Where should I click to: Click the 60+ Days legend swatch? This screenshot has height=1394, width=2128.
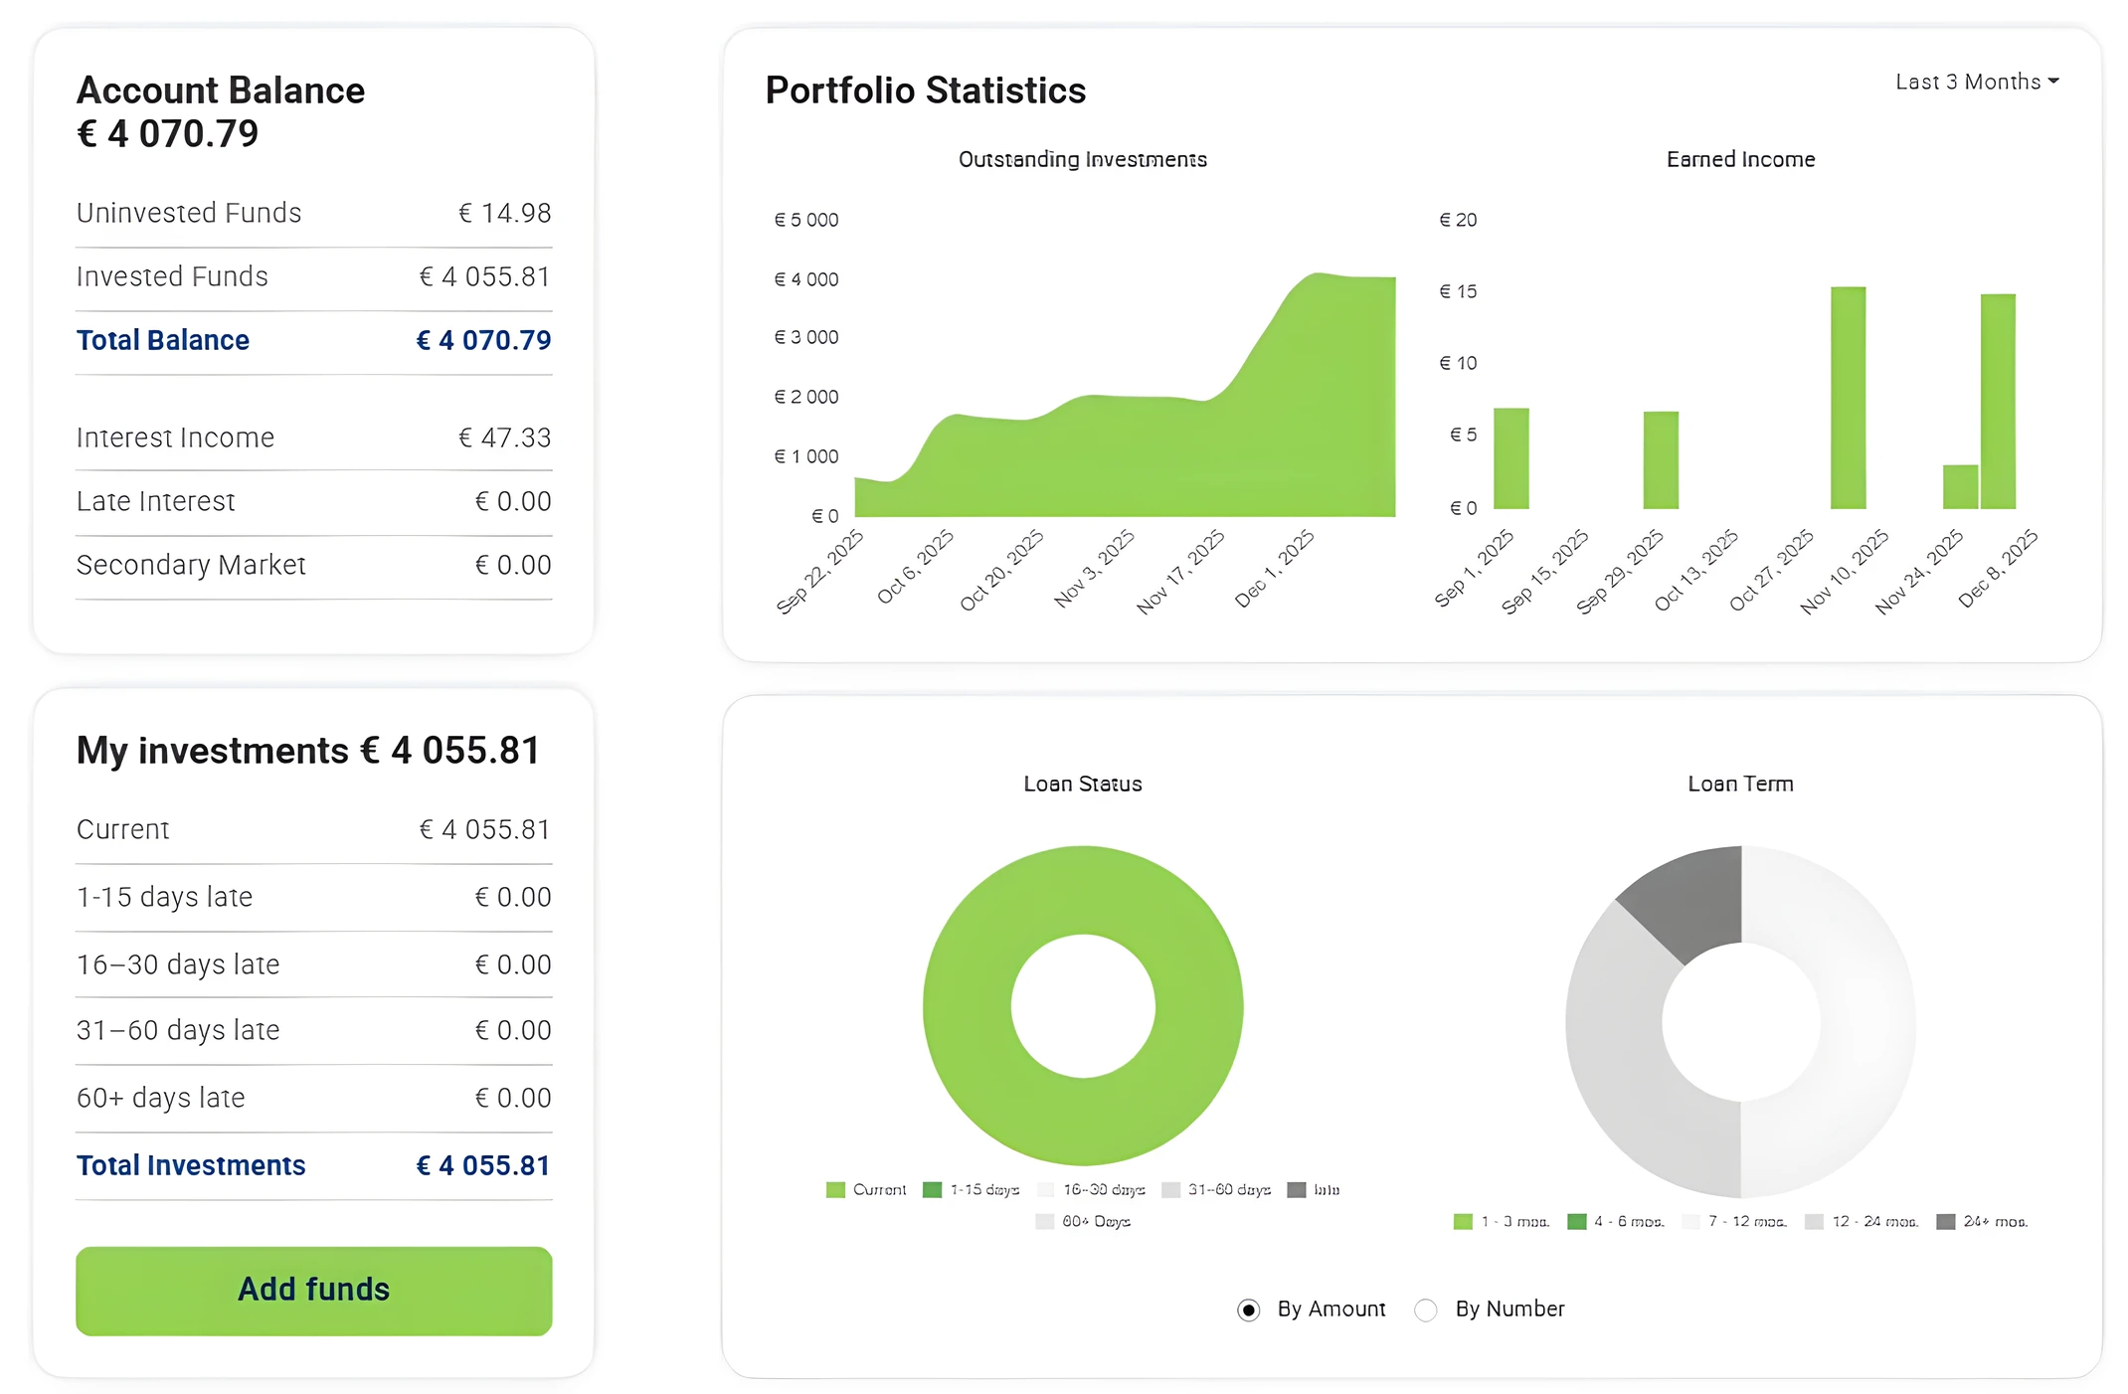point(1044,1222)
